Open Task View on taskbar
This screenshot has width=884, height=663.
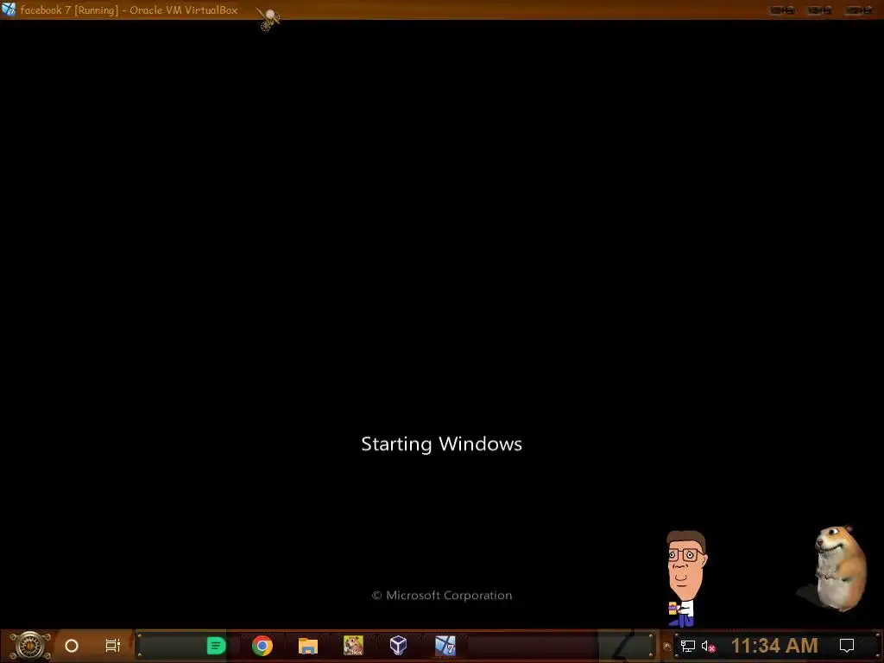(113, 646)
